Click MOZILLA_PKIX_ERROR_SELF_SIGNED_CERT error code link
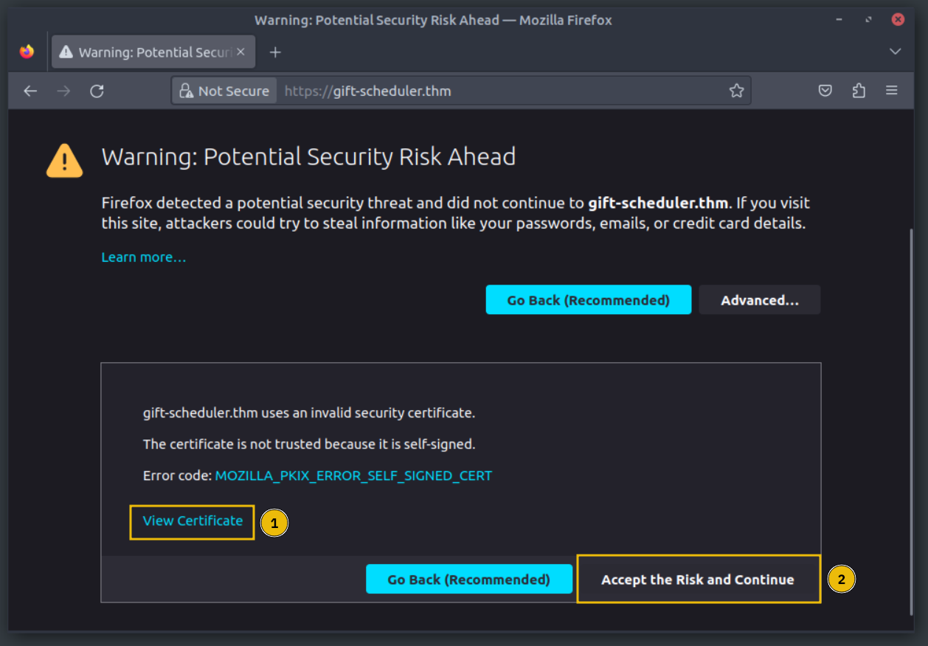 (x=353, y=476)
